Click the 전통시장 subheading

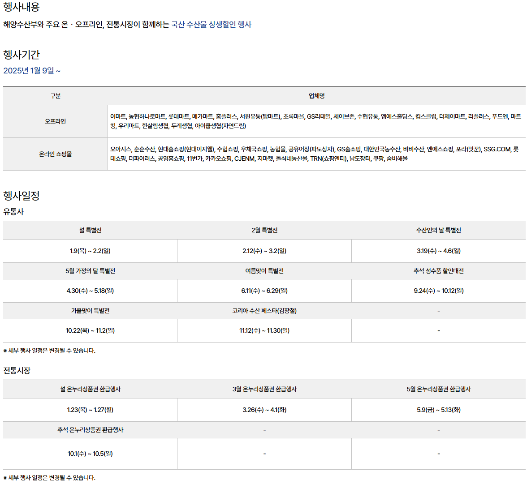[17, 370]
